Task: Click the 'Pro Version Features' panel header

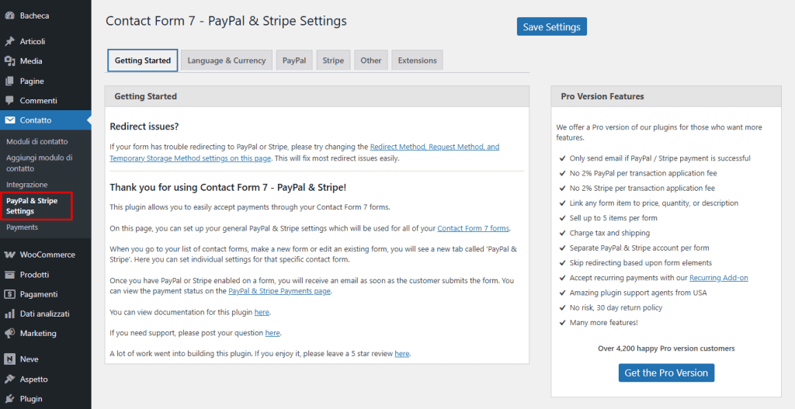Action: (666, 96)
